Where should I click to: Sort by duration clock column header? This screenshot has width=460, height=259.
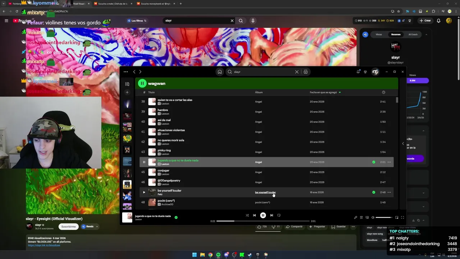(x=383, y=92)
